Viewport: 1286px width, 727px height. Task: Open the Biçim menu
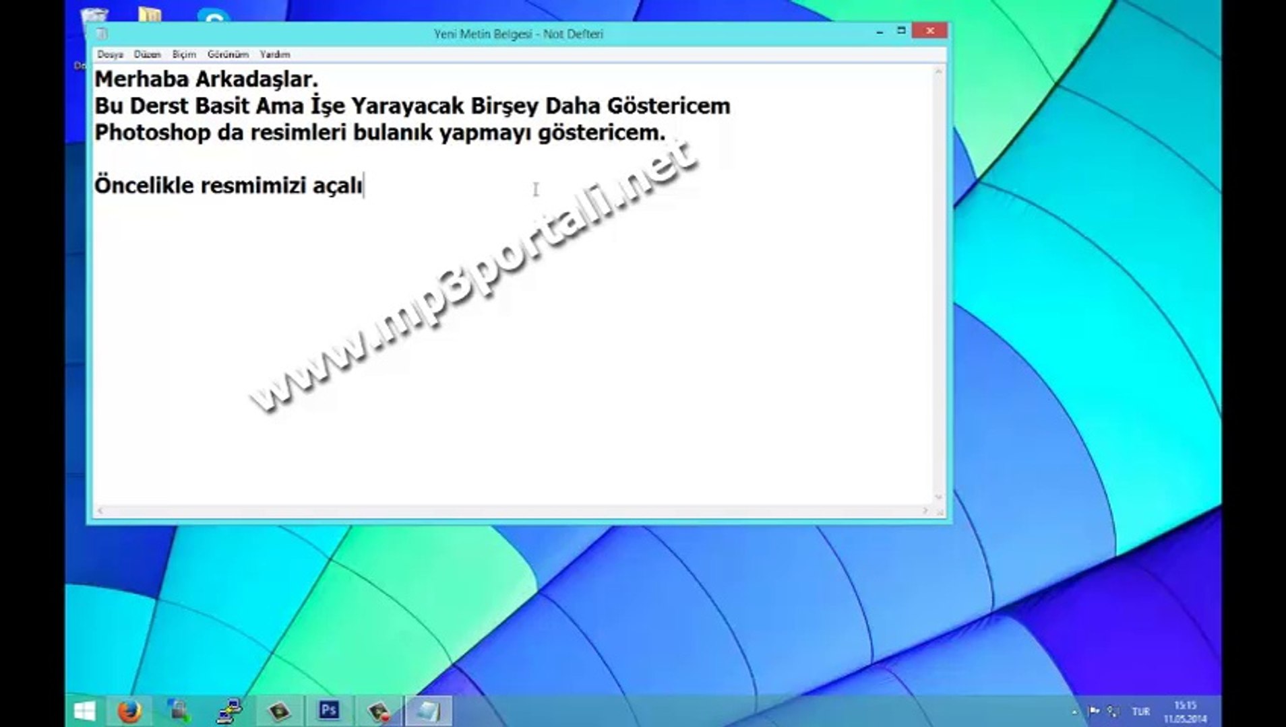click(x=184, y=55)
